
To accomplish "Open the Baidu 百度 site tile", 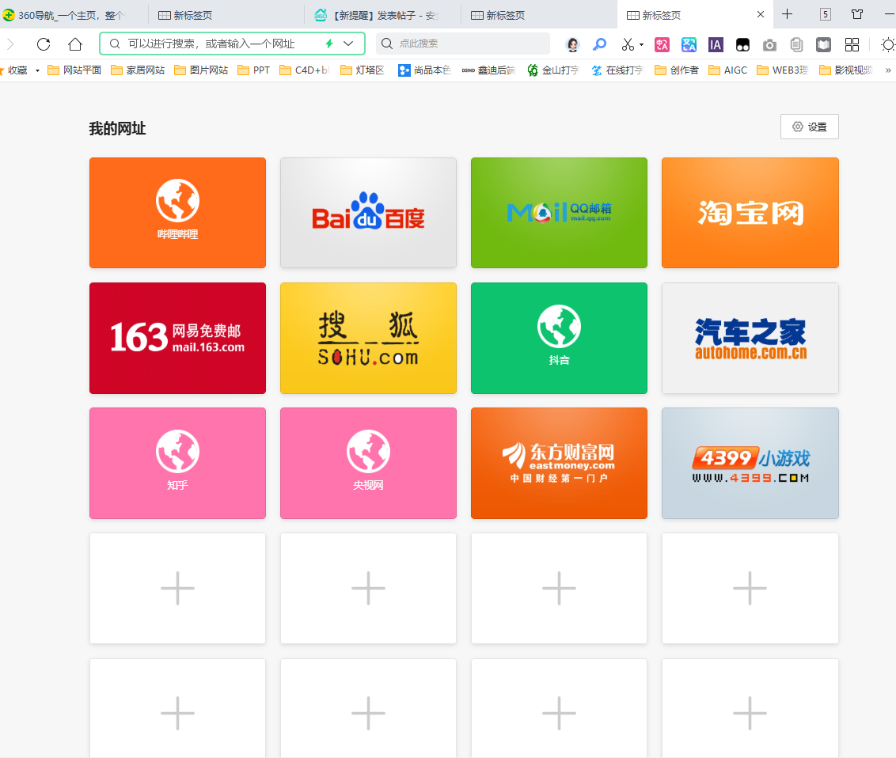I will pyautogui.click(x=369, y=213).
